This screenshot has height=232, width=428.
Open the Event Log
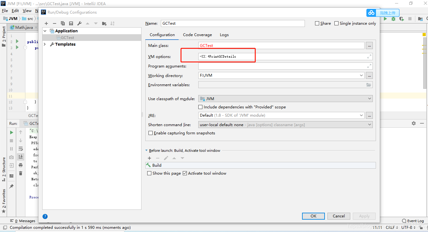click(x=413, y=221)
